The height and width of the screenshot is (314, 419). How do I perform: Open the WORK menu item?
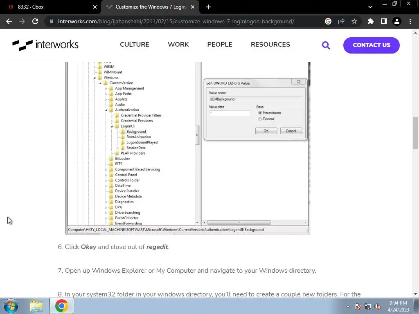[x=178, y=44]
